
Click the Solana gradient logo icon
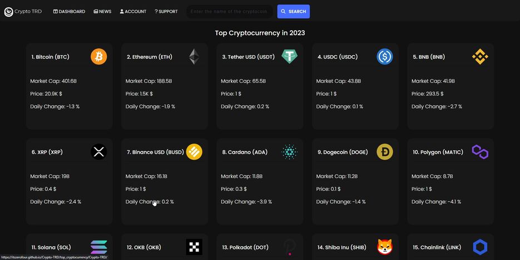click(x=99, y=247)
